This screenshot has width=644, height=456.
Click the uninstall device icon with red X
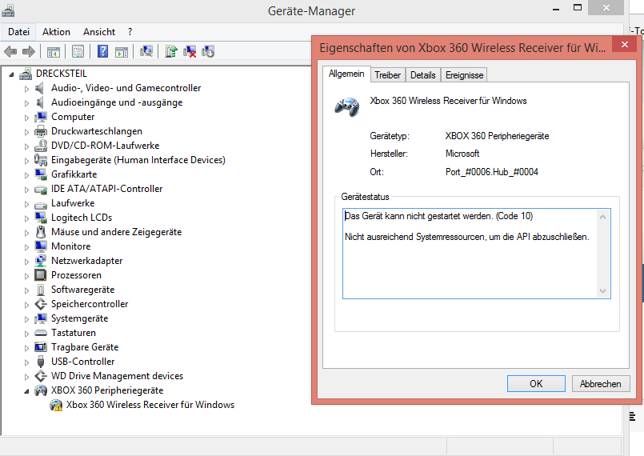pos(190,52)
